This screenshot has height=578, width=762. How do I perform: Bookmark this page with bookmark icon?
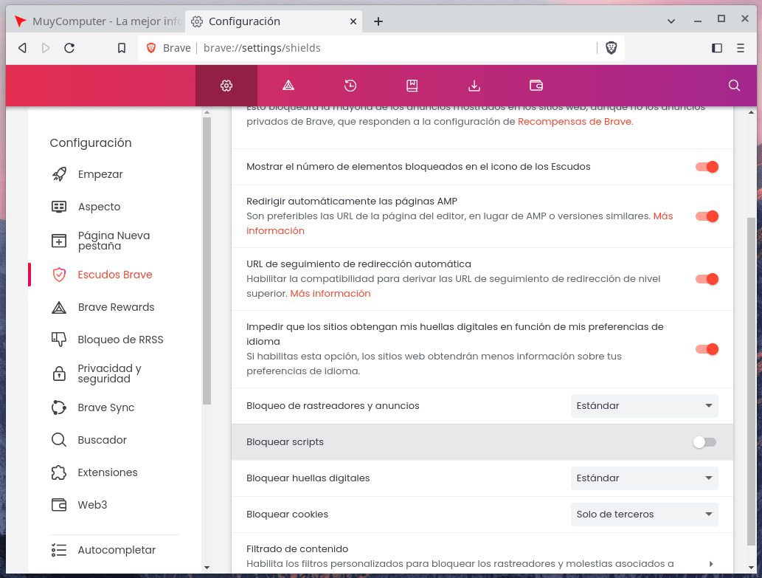[122, 48]
